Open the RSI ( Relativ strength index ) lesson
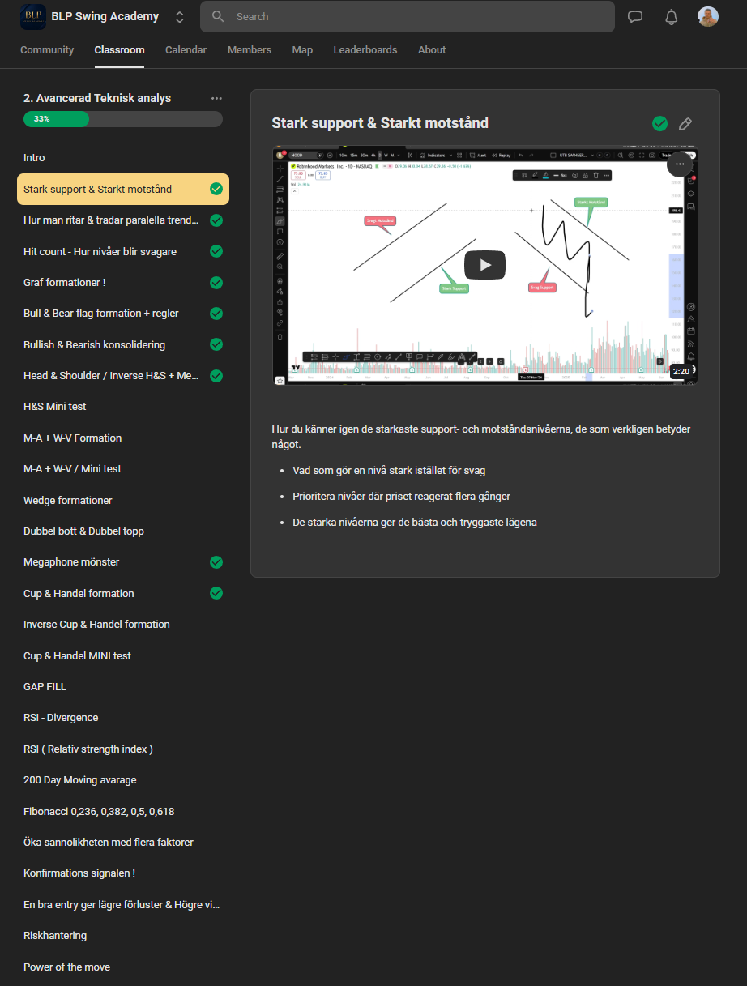The width and height of the screenshot is (747, 986). (x=123, y=749)
